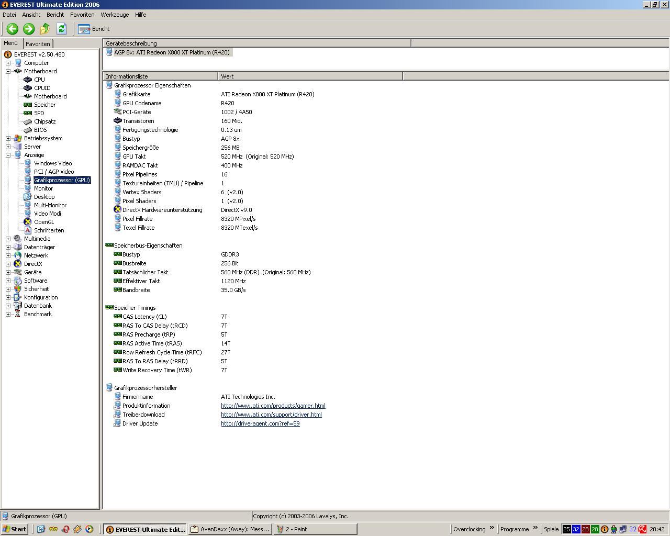The height and width of the screenshot is (536, 670).
Task: Go up one level with the Up arrow icon
Action: 45,29
